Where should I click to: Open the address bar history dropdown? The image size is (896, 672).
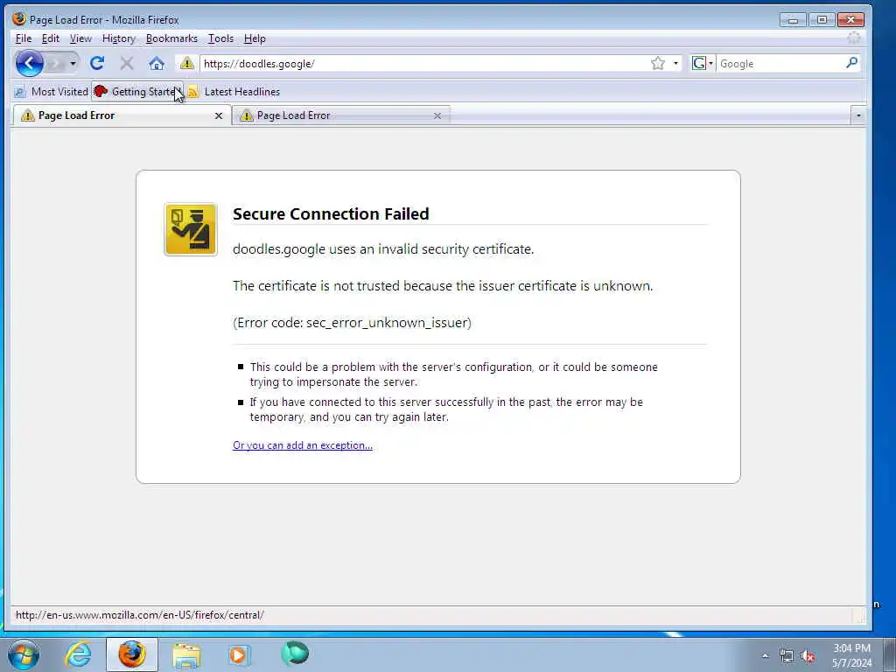coord(675,63)
